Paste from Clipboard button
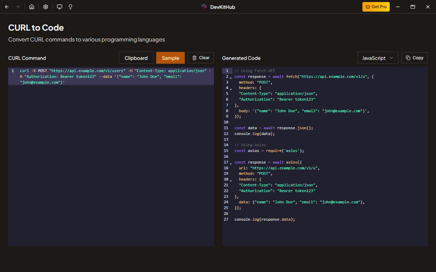Screen dimensions: 436x272 [136, 58]
